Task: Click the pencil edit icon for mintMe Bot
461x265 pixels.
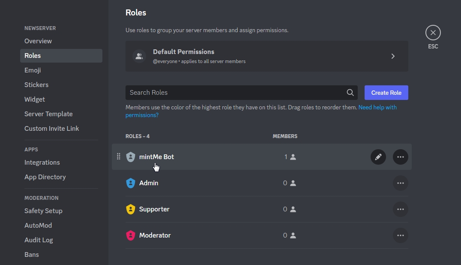Action: pos(378,157)
